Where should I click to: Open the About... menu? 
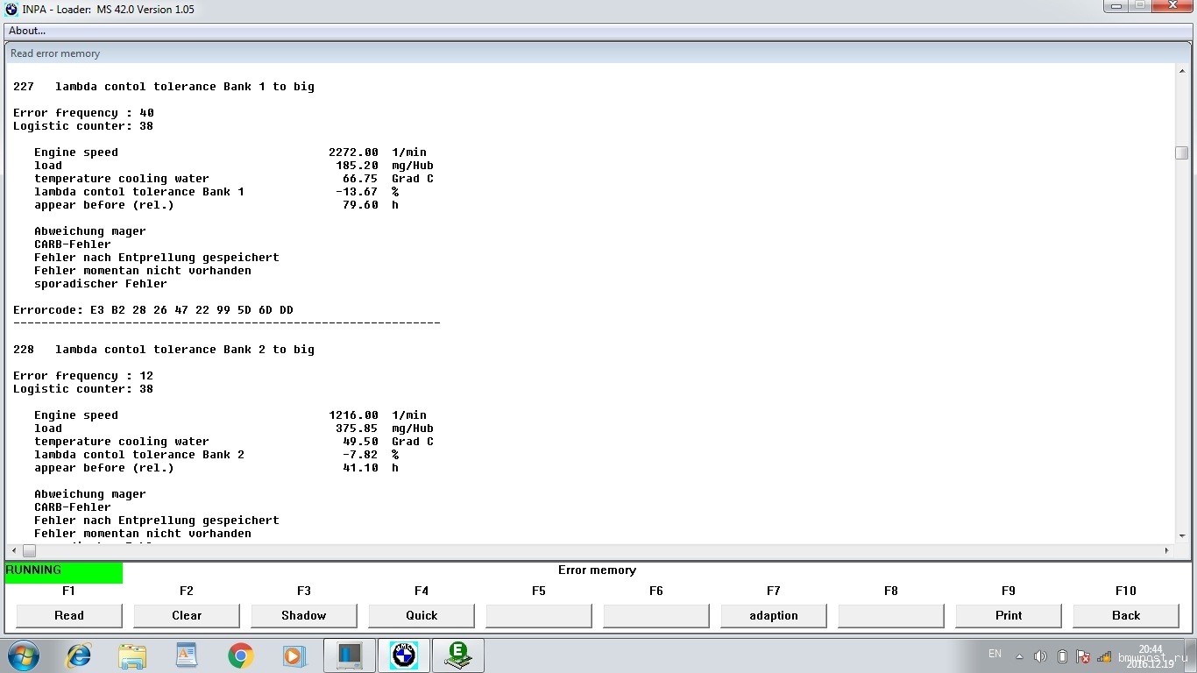point(27,31)
